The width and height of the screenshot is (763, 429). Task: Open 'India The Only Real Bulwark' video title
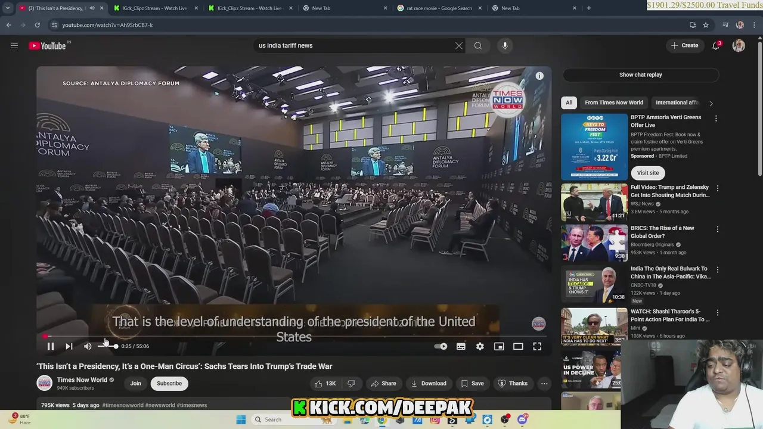coord(671,272)
